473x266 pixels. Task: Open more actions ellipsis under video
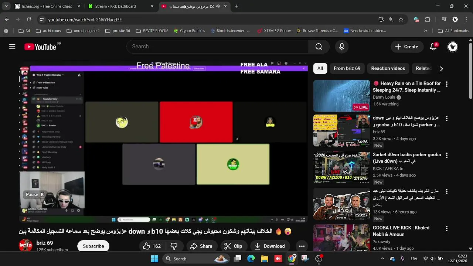[x=302, y=246]
